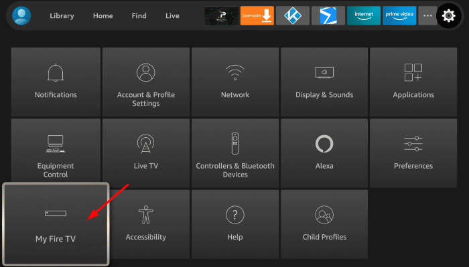Image resolution: width=469 pixels, height=267 pixels.
Task: Open the Equipment Control tile
Action: [56, 151]
